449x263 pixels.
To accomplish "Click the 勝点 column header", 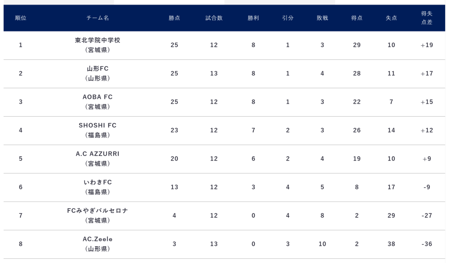I will coord(174,18).
